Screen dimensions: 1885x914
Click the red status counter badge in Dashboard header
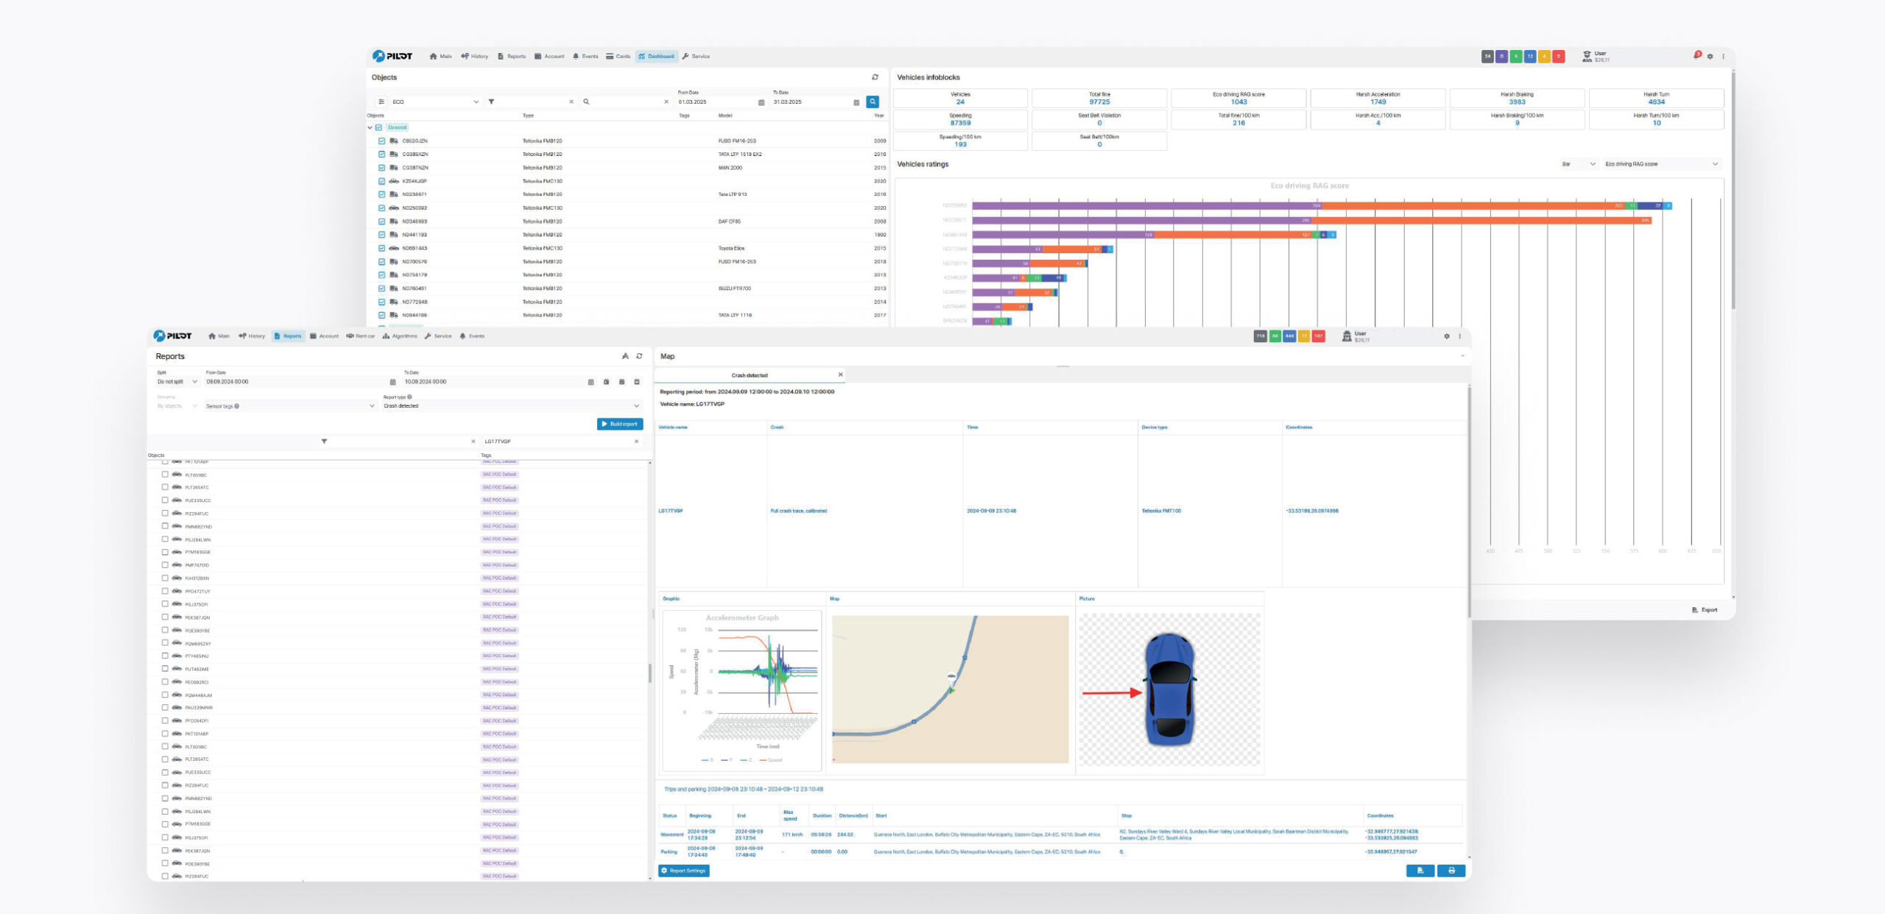[1559, 57]
